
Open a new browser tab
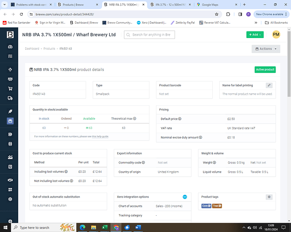(244, 5)
